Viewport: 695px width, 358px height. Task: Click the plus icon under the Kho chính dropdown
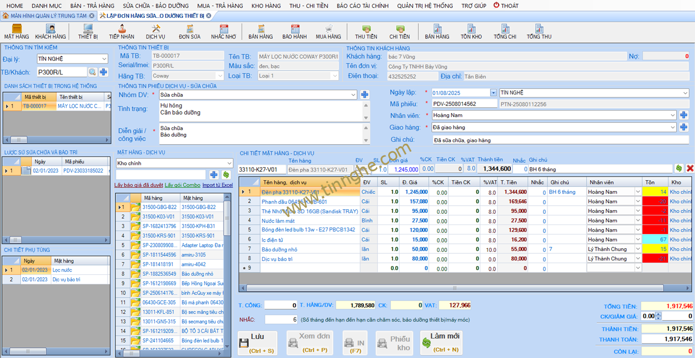pos(214,175)
